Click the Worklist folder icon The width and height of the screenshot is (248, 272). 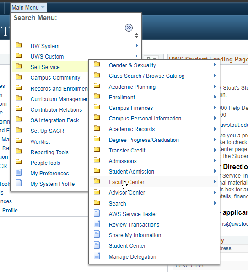click(x=19, y=141)
